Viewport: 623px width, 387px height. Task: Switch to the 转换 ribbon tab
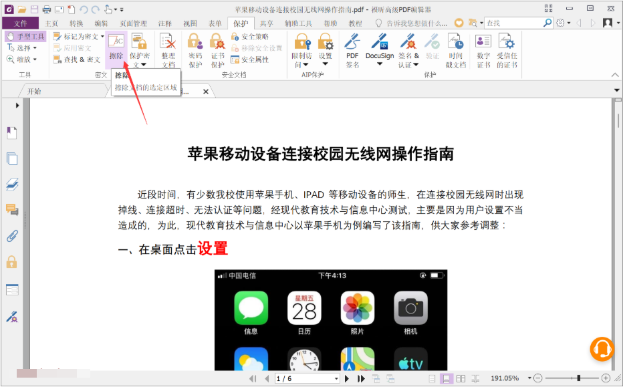pos(76,23)
